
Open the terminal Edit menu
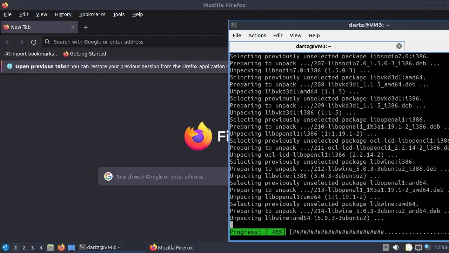click(278, 35)
